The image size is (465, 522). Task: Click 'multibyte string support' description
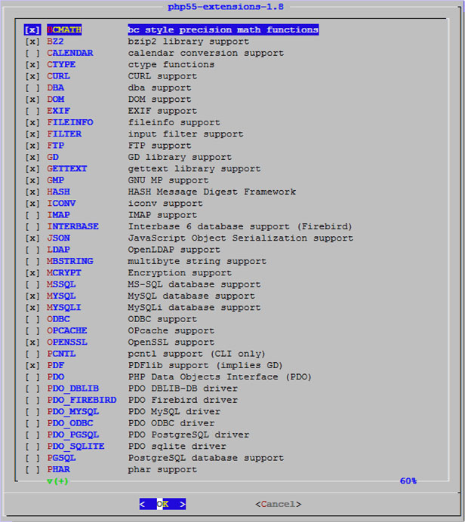click(x=197, y=261)
